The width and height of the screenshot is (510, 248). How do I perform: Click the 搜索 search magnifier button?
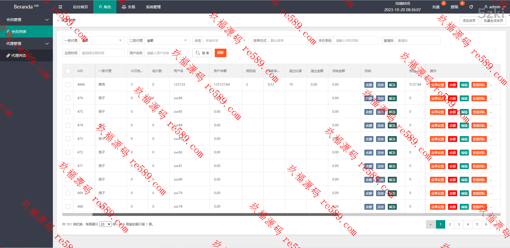pyautogui.click(x=202, y=53)
